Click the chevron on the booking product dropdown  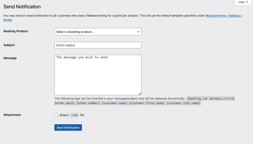coord(138,32)
